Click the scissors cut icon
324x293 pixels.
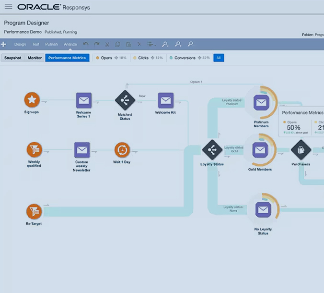(107, 44)
